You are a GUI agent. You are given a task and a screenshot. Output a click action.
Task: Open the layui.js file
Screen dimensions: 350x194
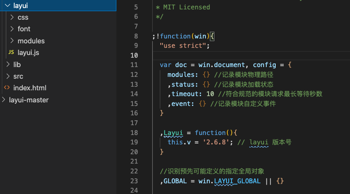coord(28,53)
